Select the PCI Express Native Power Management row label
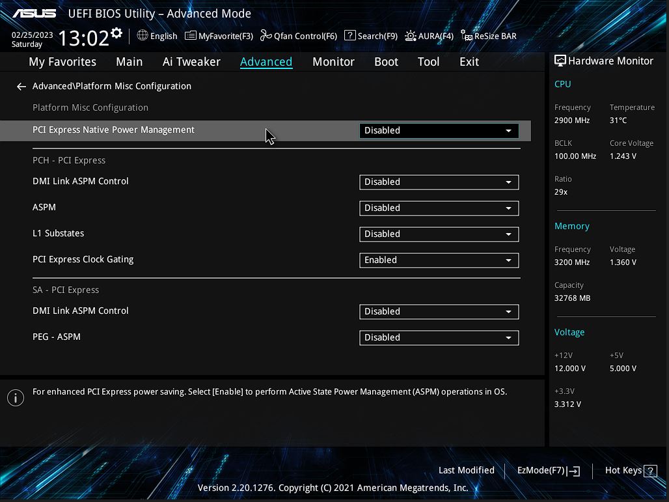Viewport: 669px width, 502px height. pyautogui.click(x=113, y=130)
